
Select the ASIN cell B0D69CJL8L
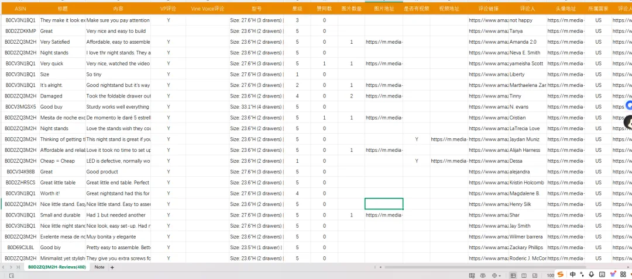point(20,247)
